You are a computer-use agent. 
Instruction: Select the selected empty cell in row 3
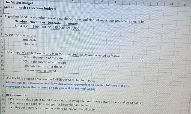click(x=6, y=11)
